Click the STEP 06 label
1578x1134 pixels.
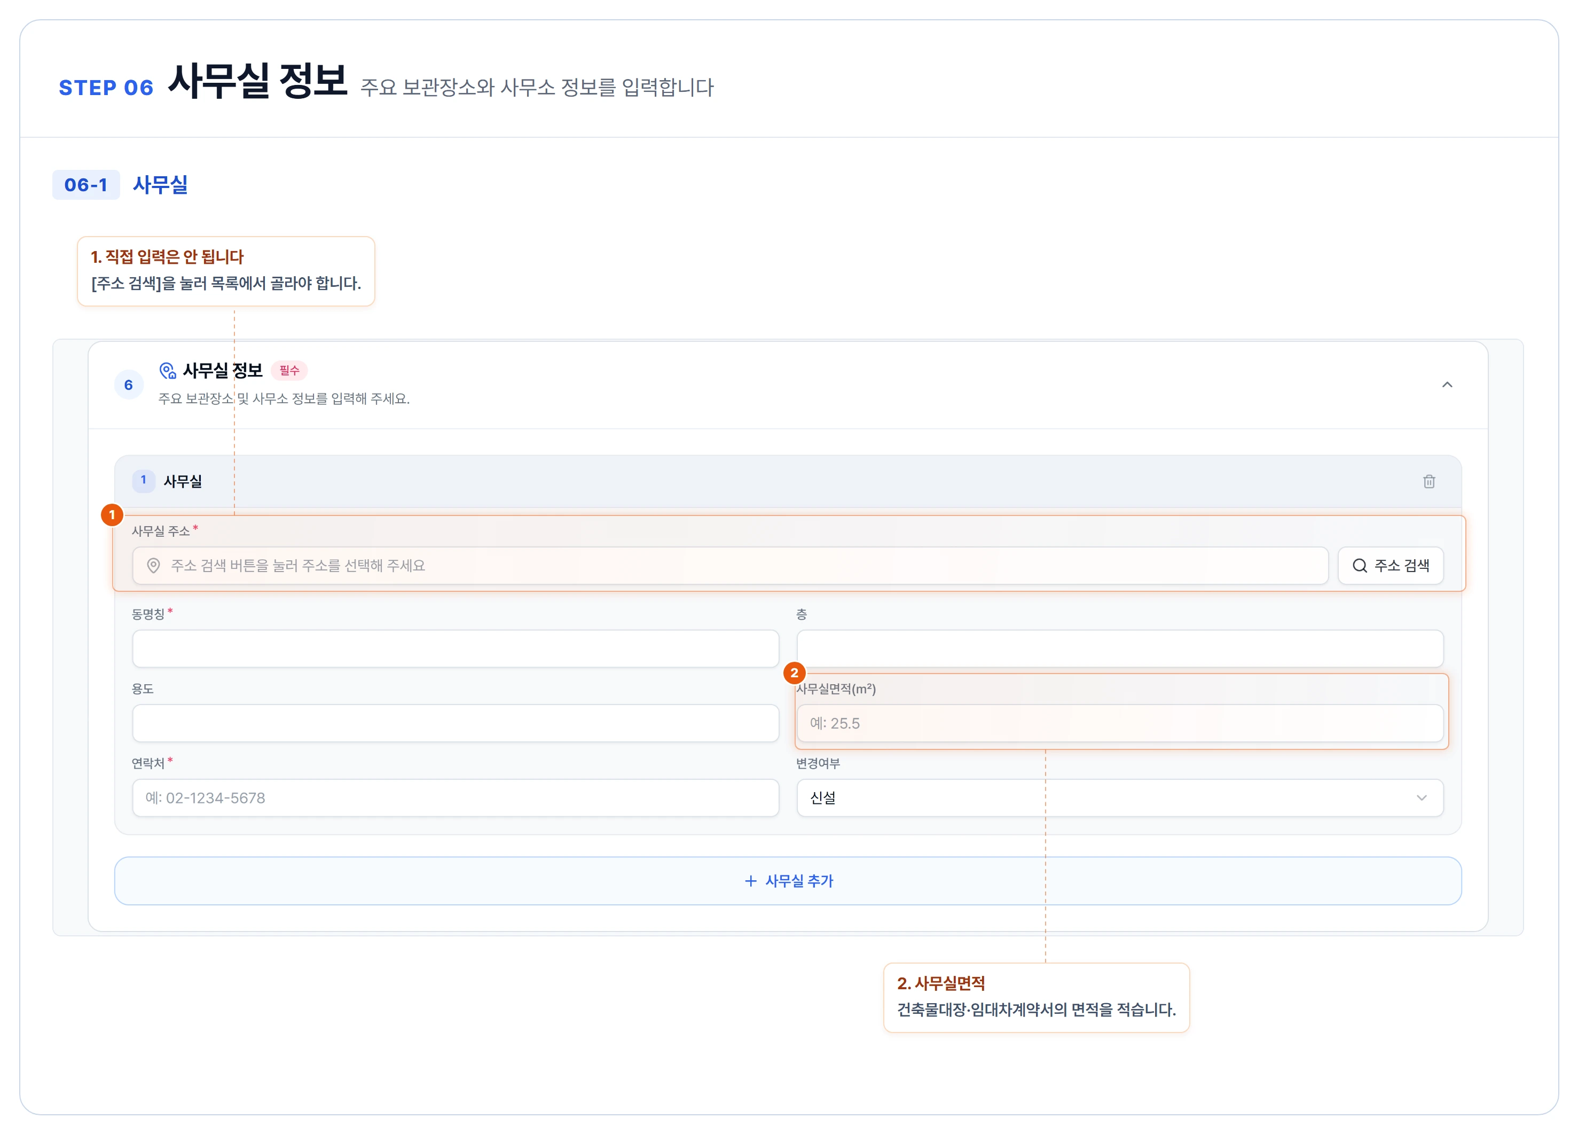click(x=106, y=88)
